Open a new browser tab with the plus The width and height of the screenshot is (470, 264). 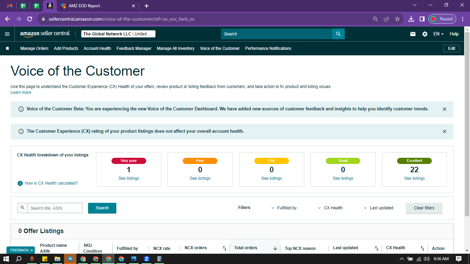147,6
